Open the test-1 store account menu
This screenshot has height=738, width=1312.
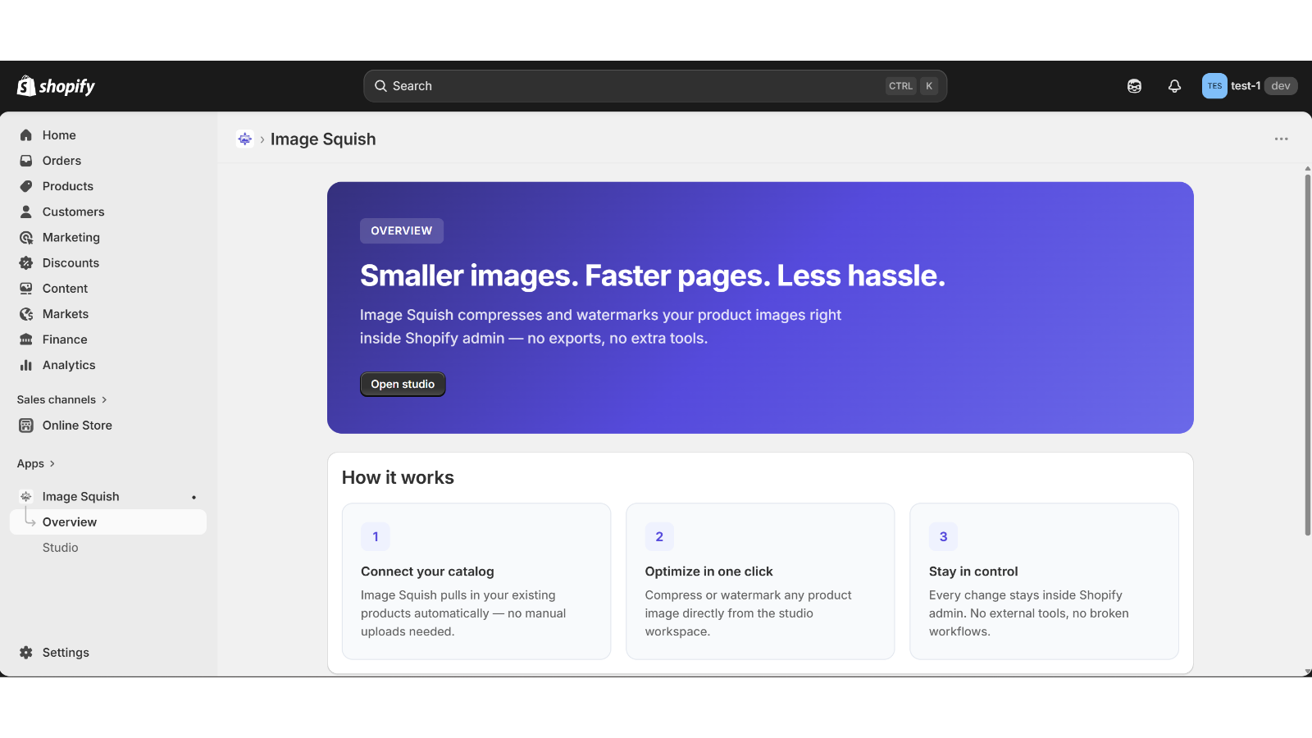point(1250,86)
